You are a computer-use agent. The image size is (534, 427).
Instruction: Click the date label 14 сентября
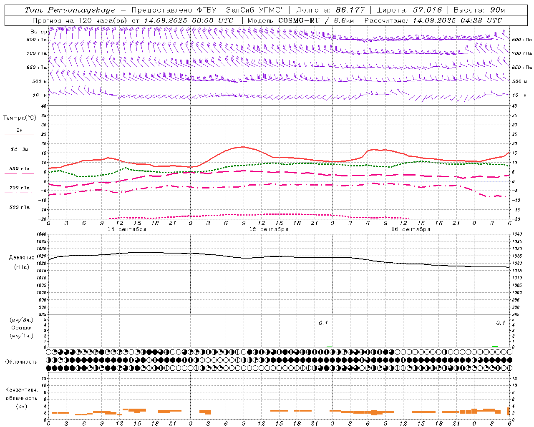tap(127, 229)
